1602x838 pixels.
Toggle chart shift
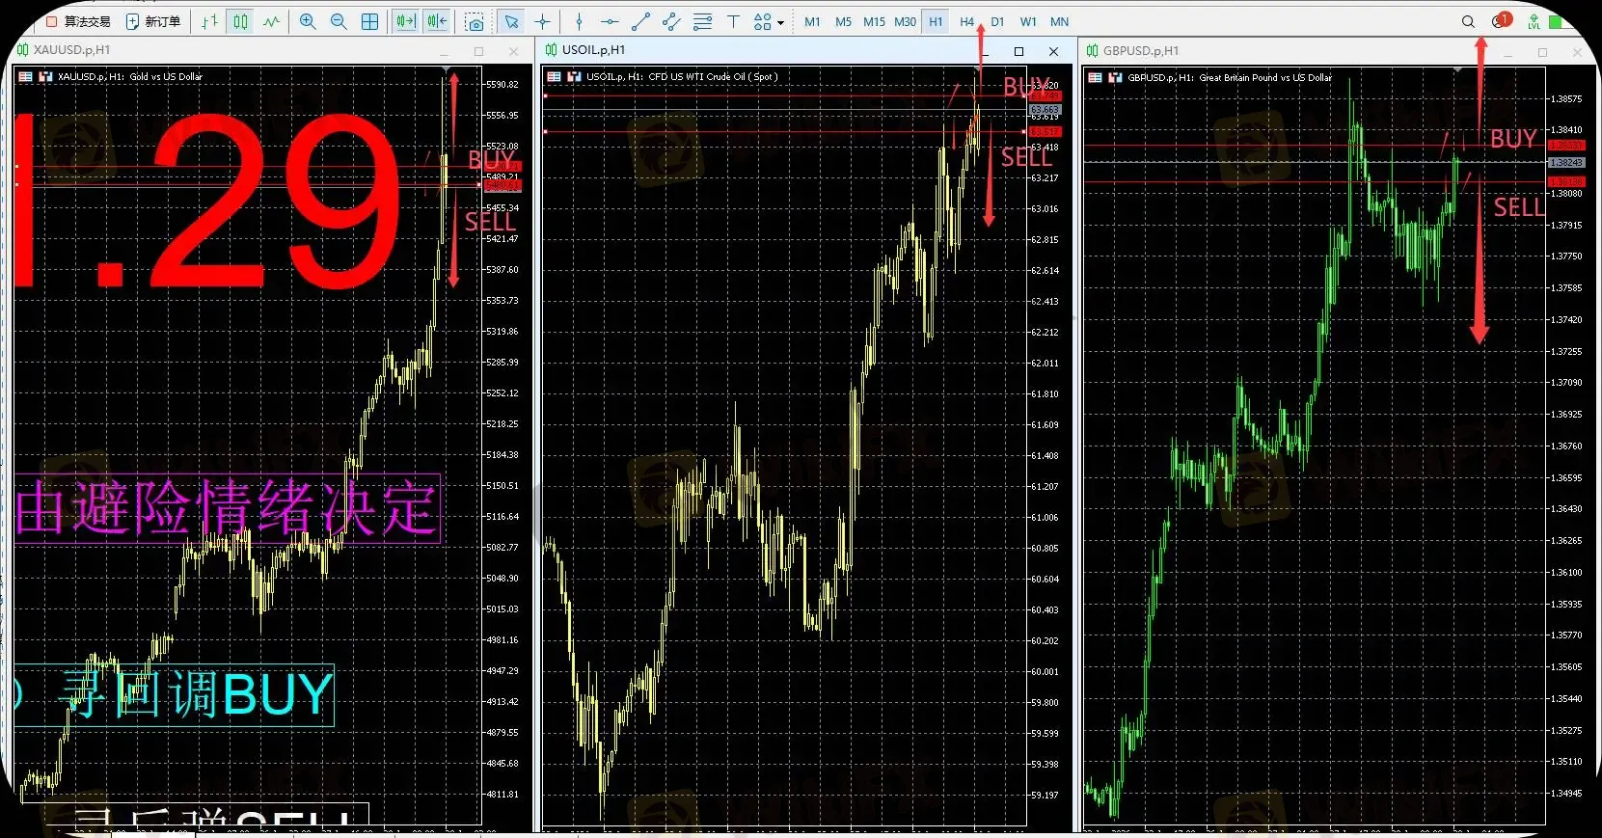point(437,21)
